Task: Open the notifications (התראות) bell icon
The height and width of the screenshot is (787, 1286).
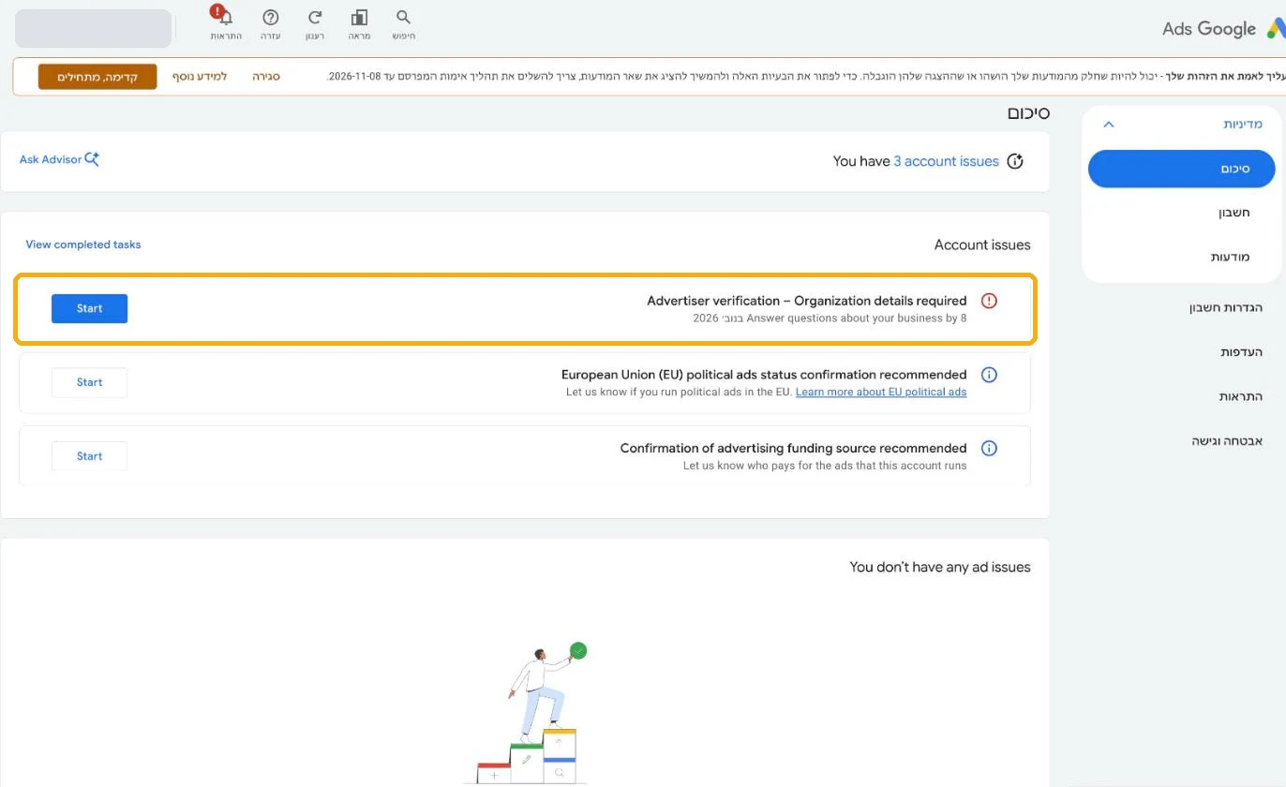Action: [x=225, y=18]
